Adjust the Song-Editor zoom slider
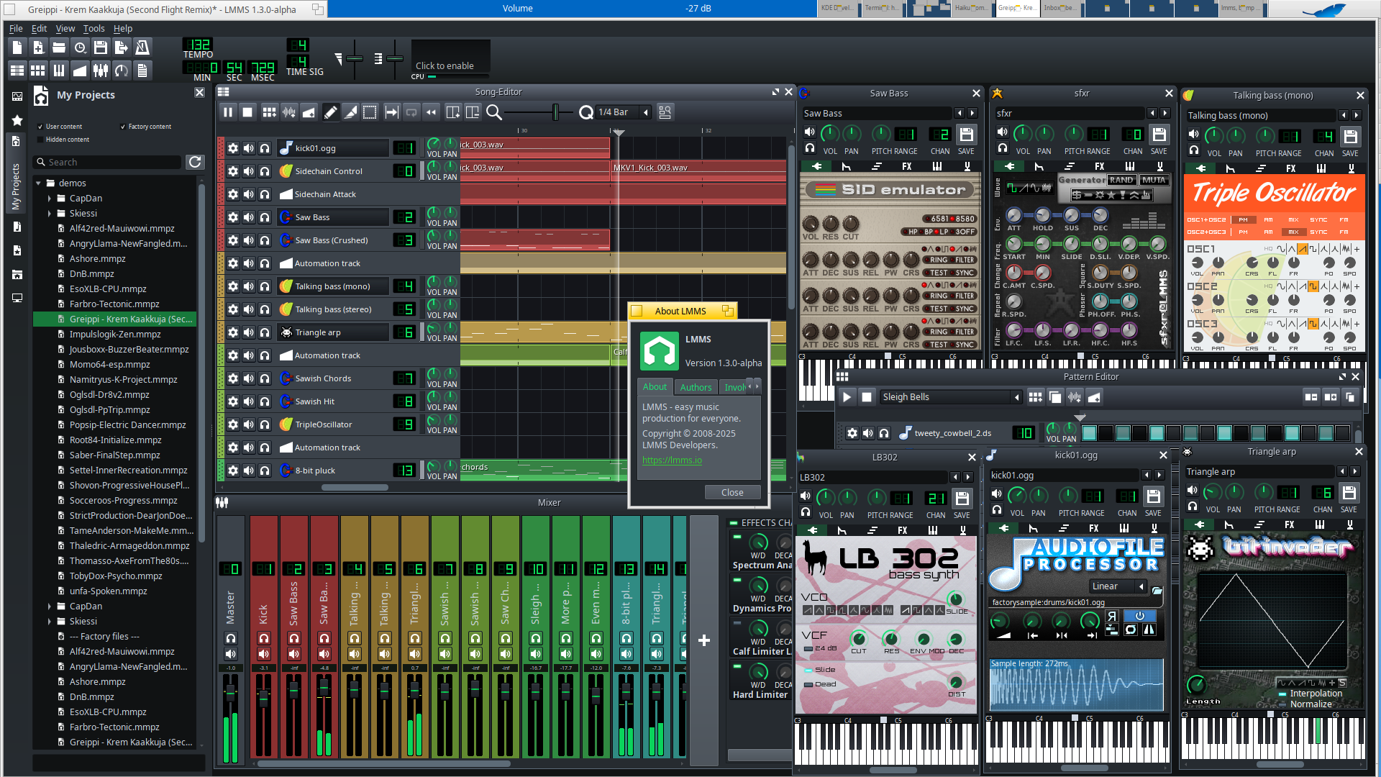Viewport: 1381px width, 777px height. point(537,112)
